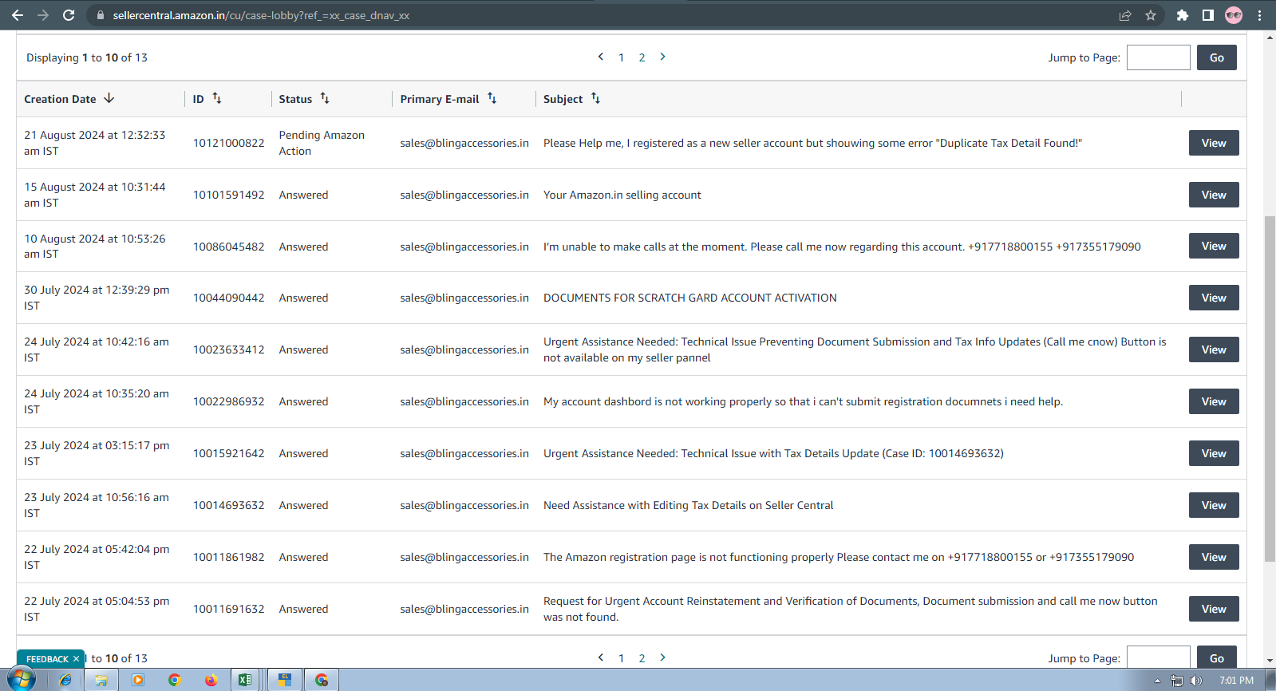Select page 1 in top pagination
Screen dimensions: 1276x691
pos(622,57)
